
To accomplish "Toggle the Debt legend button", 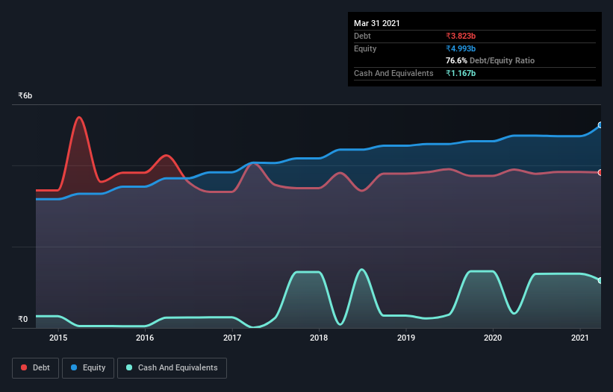I will tap(35, 368).
